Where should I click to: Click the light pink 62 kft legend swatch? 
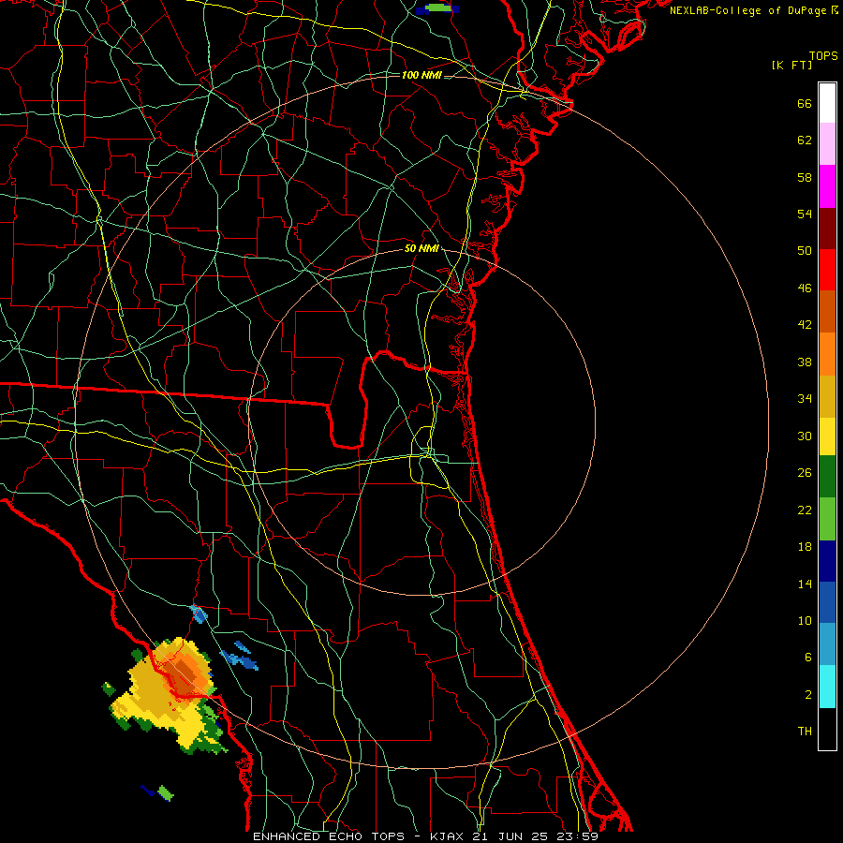pyautogui.click(x=827, y=144)
